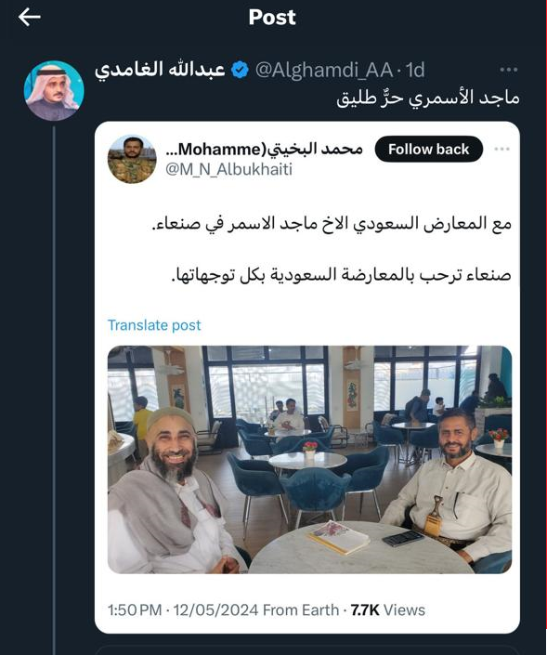Click the blue verified badge next to عبدالله الغامدي

point(241,70)
